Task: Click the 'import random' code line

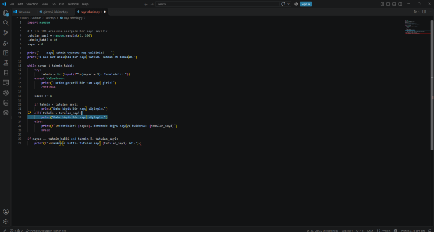Action: pos(39,23)
